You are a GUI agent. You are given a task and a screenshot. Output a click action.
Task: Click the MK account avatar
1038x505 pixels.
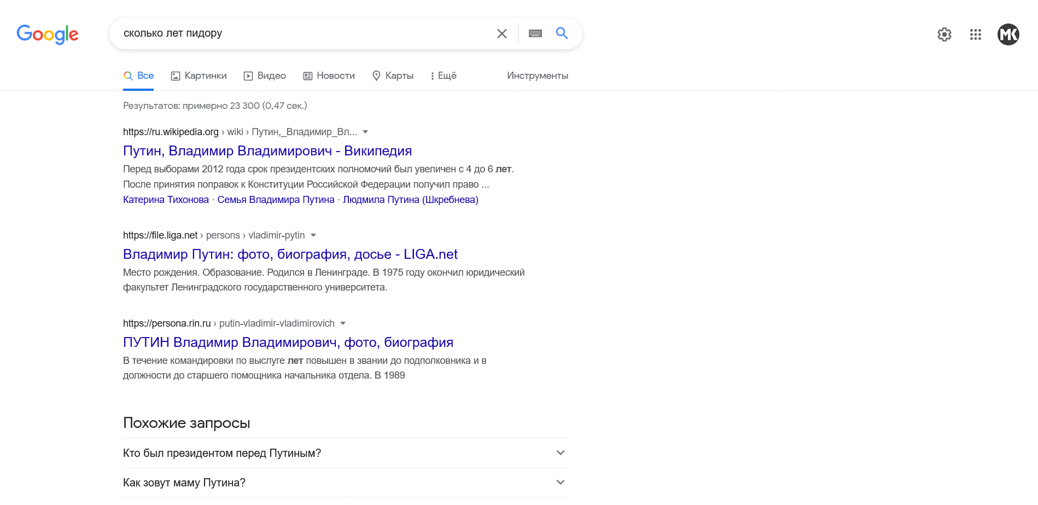(1008, 34)
